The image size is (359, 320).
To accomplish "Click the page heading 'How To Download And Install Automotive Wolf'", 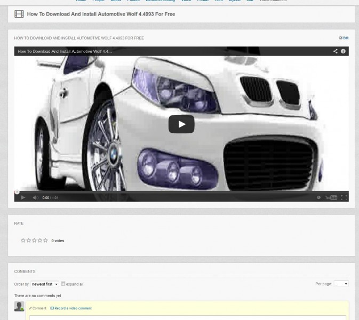I will (x=101, y=14).
